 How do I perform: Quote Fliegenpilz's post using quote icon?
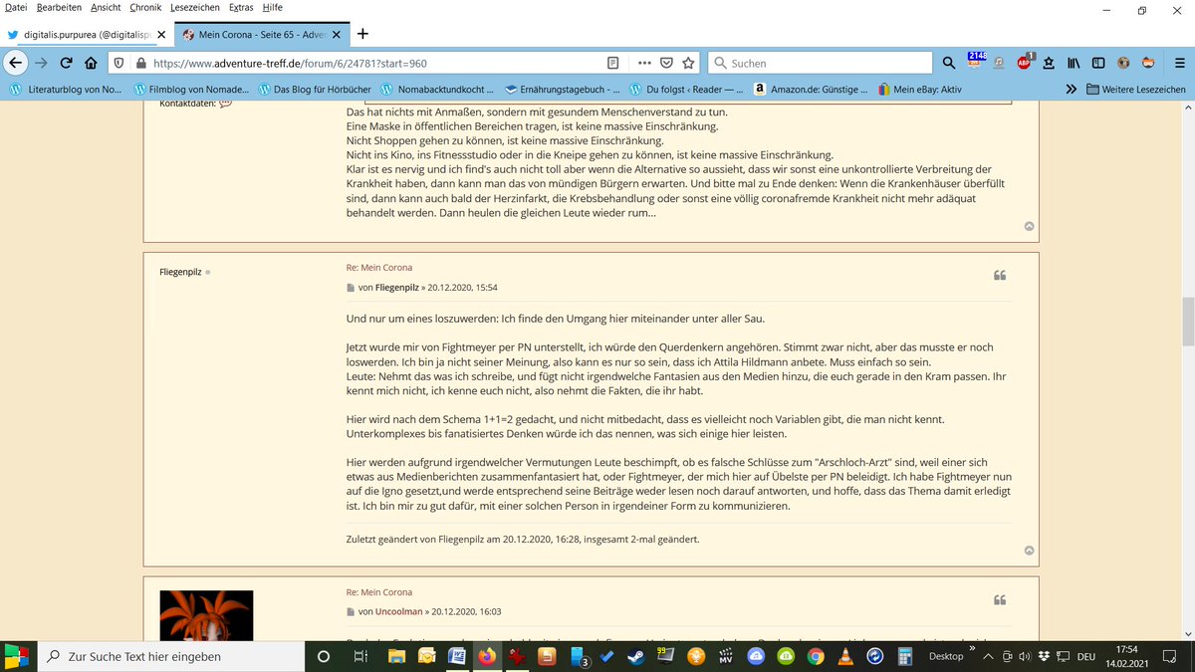coord(999,275)
